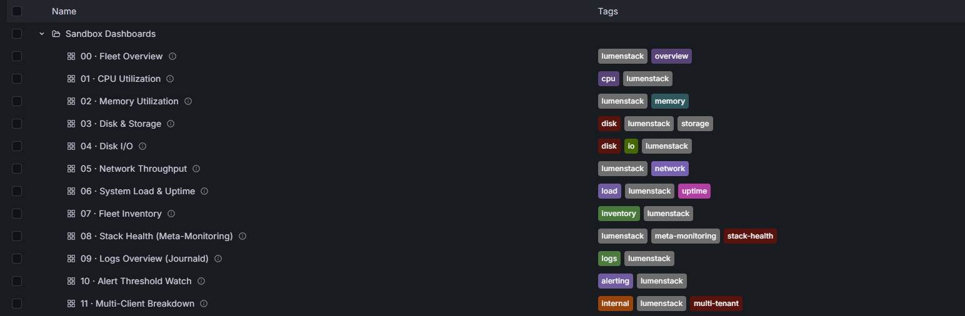Select the checkbox for 00 · Fleet Overview
Screen dimensions: 965x316
pyautogui.click(x=17, y=56)
